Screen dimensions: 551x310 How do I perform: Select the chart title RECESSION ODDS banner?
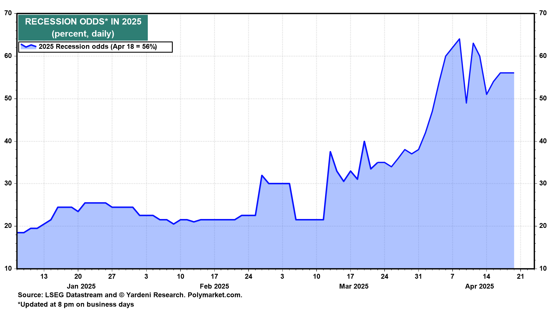coord(83,28)
